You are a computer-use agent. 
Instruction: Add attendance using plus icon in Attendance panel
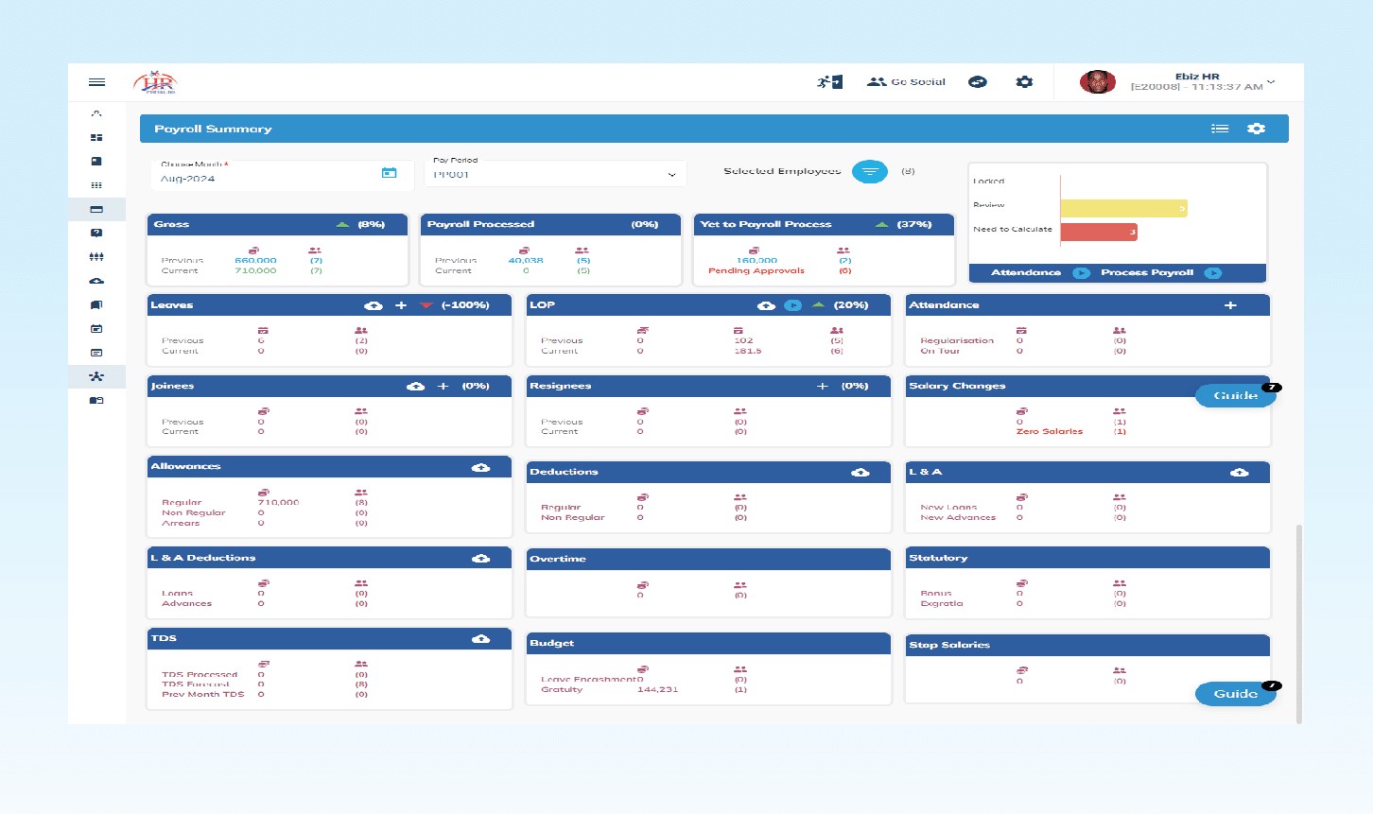(1230, 305)
